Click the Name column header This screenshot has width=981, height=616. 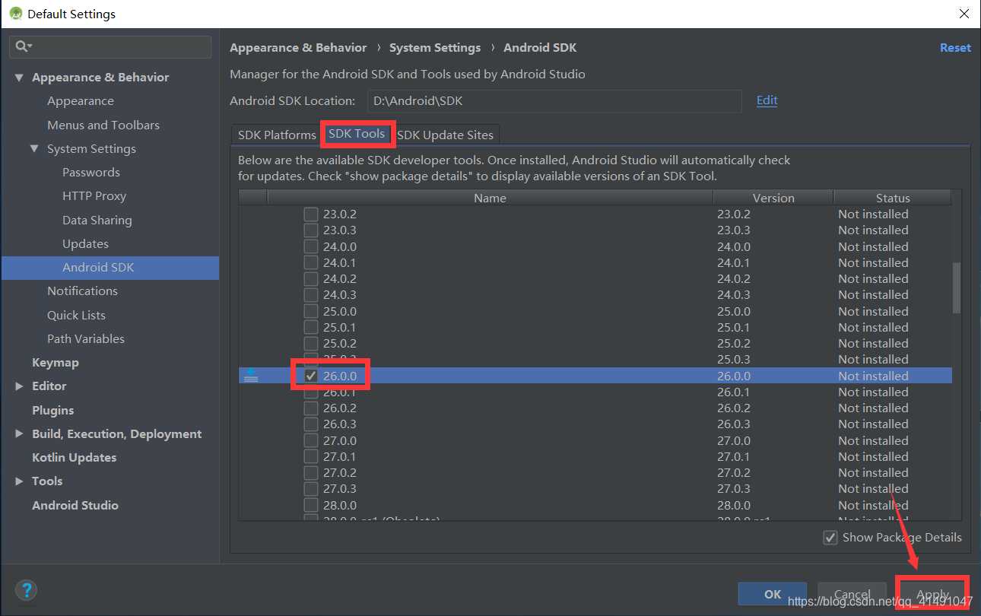coord(490,198)
